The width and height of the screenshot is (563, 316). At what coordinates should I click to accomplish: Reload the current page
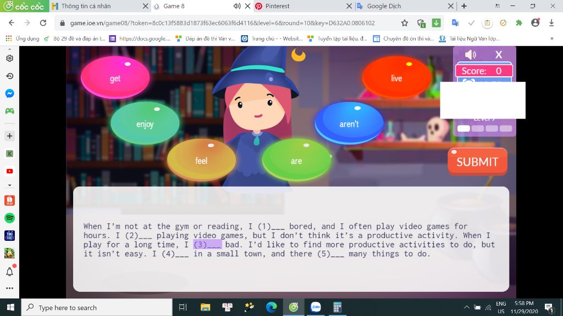point(43,23)
